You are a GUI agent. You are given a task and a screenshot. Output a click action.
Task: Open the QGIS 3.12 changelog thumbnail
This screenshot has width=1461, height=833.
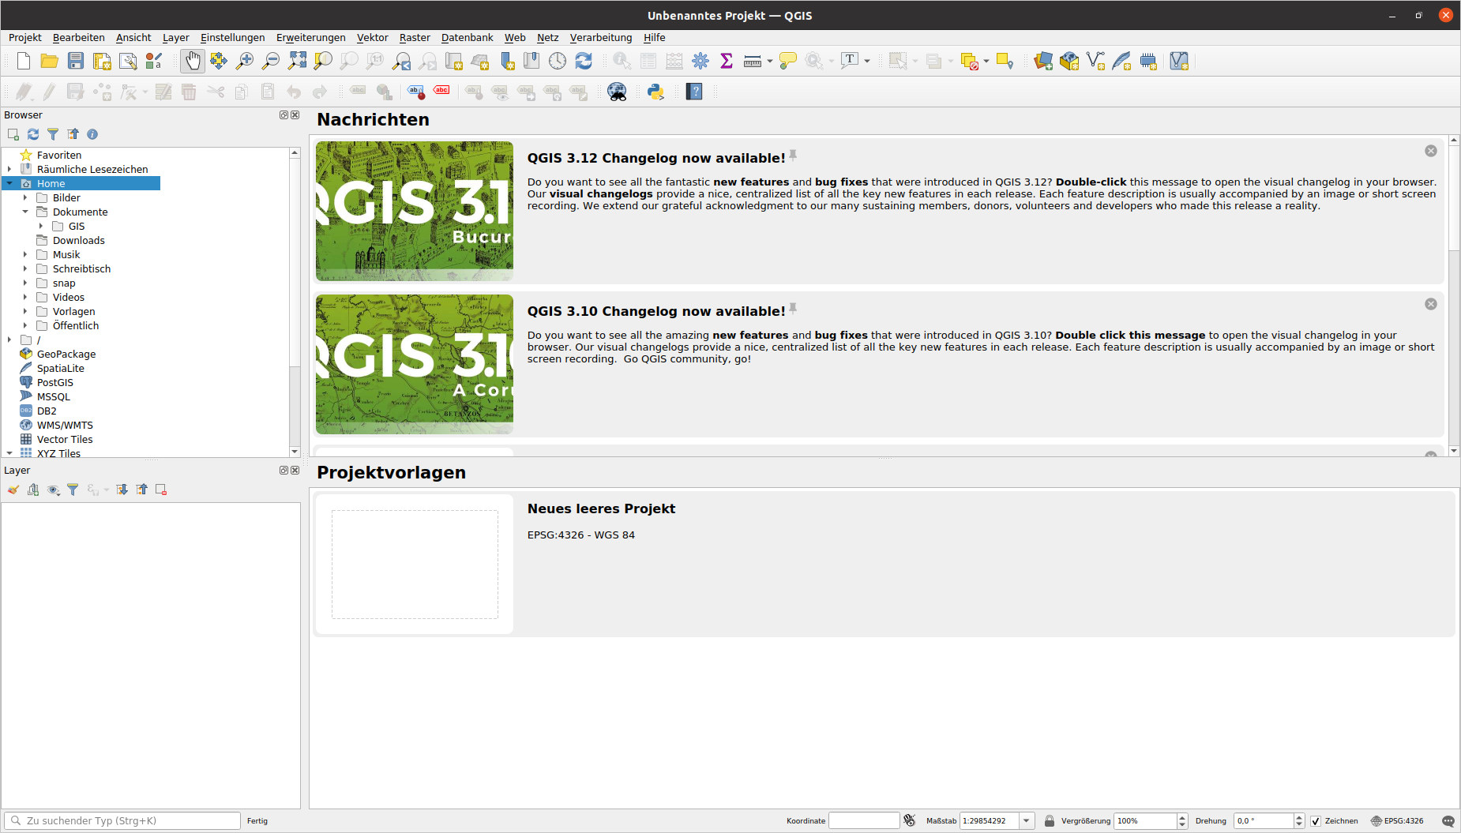415,211
